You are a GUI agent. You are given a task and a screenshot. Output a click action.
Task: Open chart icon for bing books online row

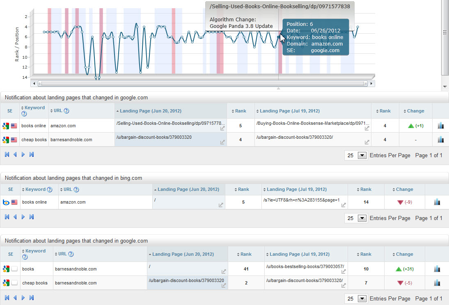437,202
